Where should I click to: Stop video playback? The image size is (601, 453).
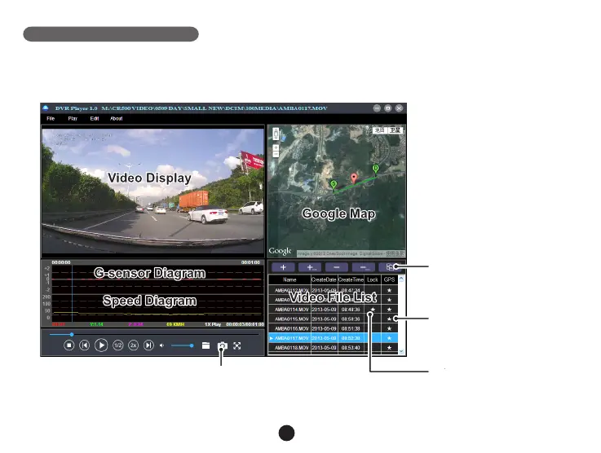69,345
